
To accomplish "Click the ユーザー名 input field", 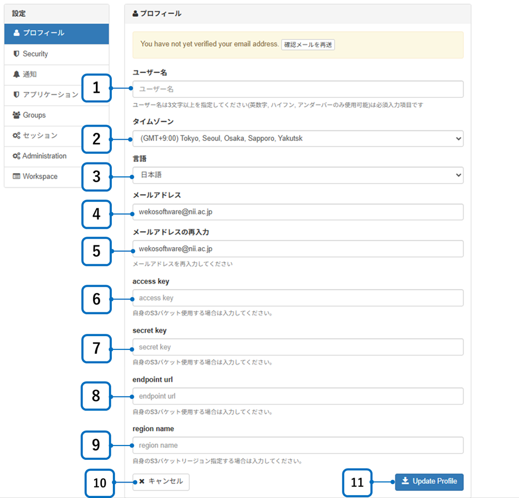I will [x=298, y=90].
